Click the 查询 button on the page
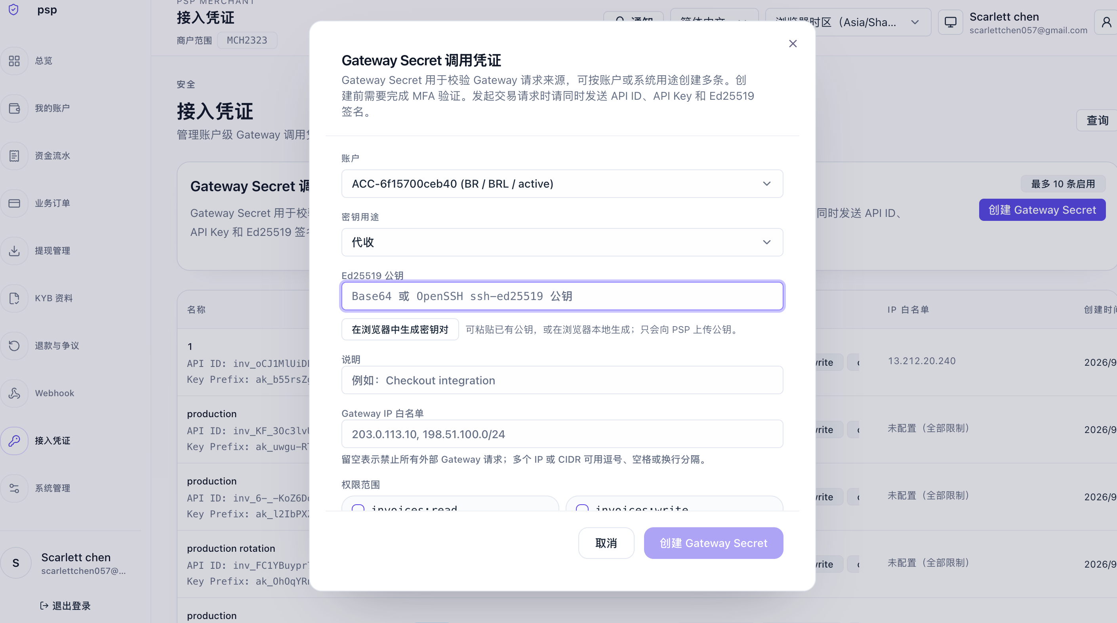 point(1097,120)
